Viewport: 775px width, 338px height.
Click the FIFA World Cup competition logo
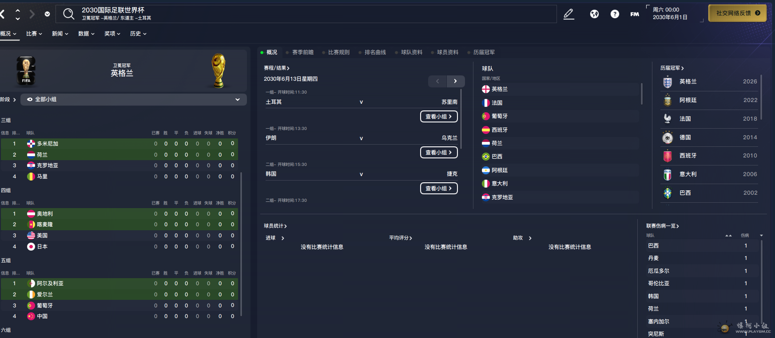(x=26, y=71)
